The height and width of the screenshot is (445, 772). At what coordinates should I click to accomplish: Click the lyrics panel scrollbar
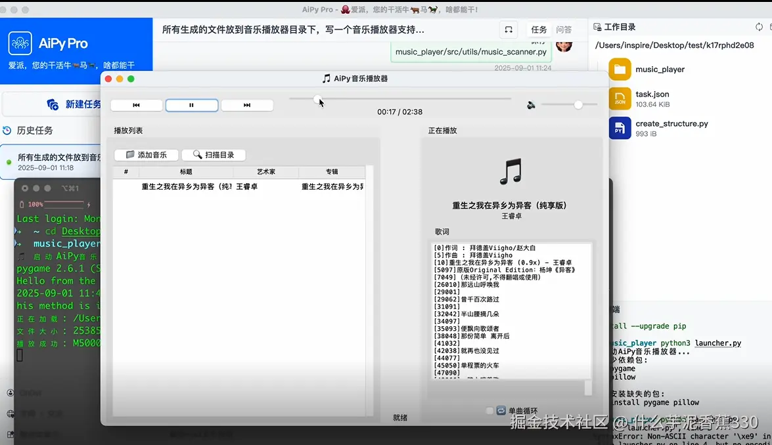[588, 387]
